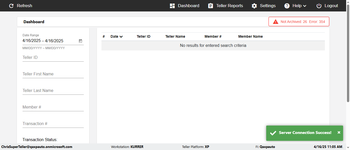Click the Logout power icon
This screenshot has width=350, height=150.
tap(319, 6)
